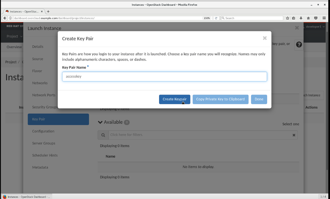
Task: Expand the developer1 user dropdown
Action: (x=315, y=26)
